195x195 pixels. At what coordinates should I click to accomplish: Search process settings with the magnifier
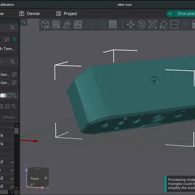[14, 106]
